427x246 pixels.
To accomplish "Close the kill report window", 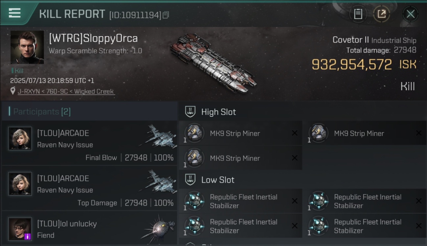I will [x=410, y=14].
